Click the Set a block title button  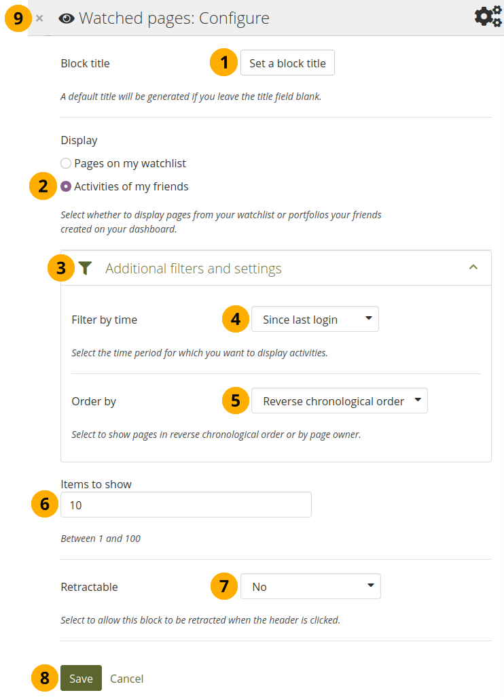[287, 63]
